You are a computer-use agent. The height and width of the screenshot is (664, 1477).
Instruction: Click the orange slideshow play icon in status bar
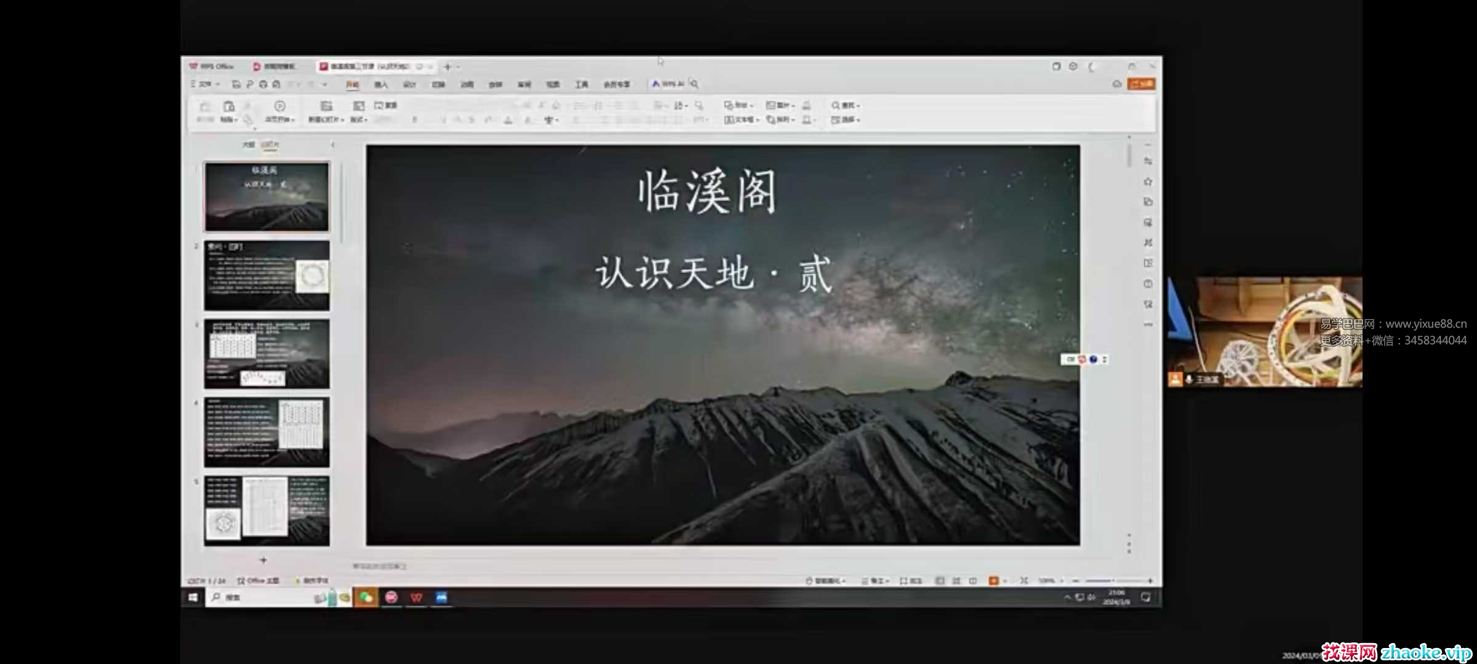tap(993, 580)
